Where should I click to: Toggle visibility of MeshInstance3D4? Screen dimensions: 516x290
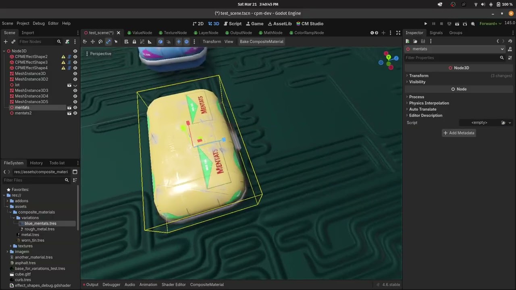(75, 96)
